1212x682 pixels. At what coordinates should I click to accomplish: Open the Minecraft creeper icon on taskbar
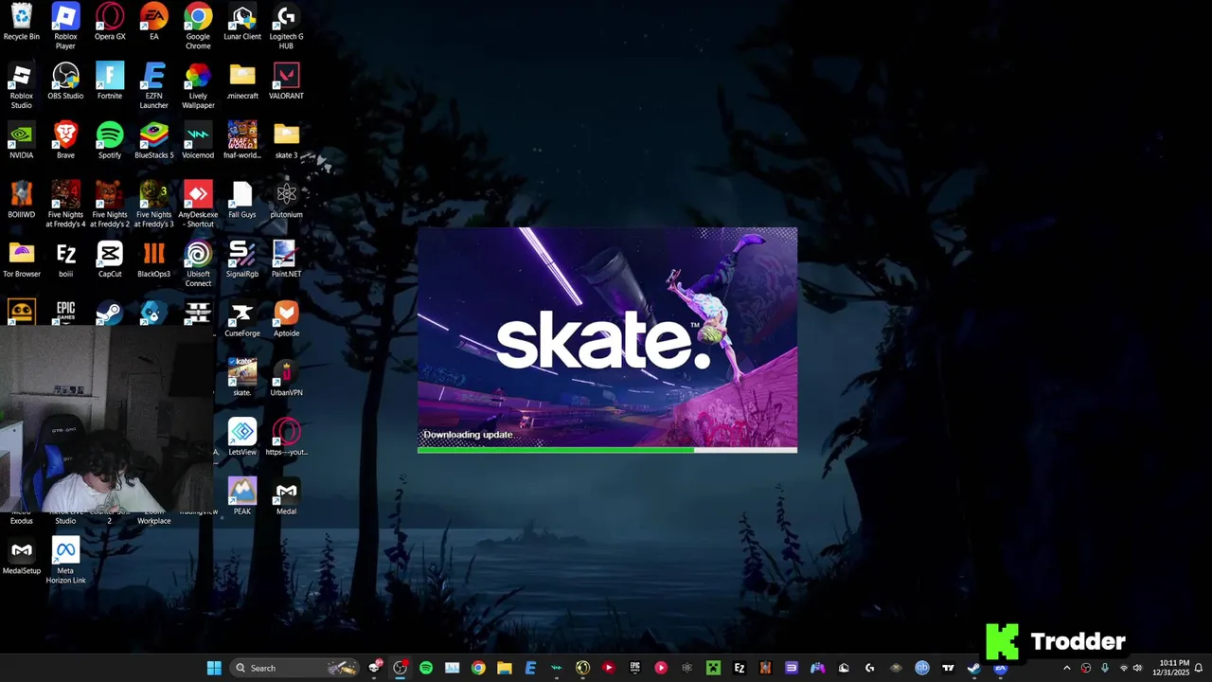point(713,668)
